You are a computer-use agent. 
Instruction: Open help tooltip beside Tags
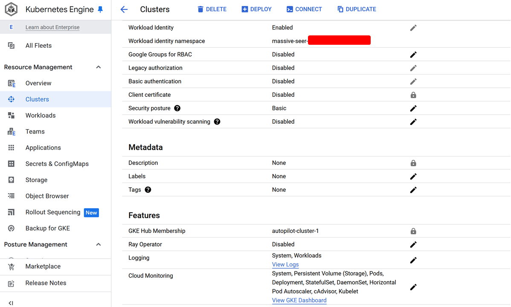[148, 190]
